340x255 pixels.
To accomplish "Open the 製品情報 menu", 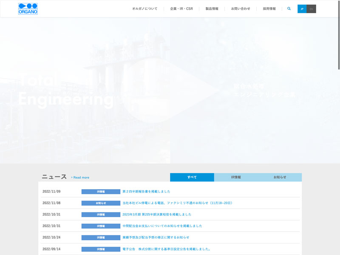I will click(212, 8).
